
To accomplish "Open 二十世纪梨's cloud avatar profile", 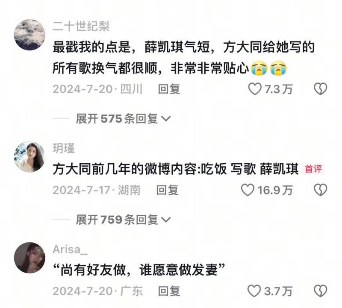I will click(x=29, y=35).
